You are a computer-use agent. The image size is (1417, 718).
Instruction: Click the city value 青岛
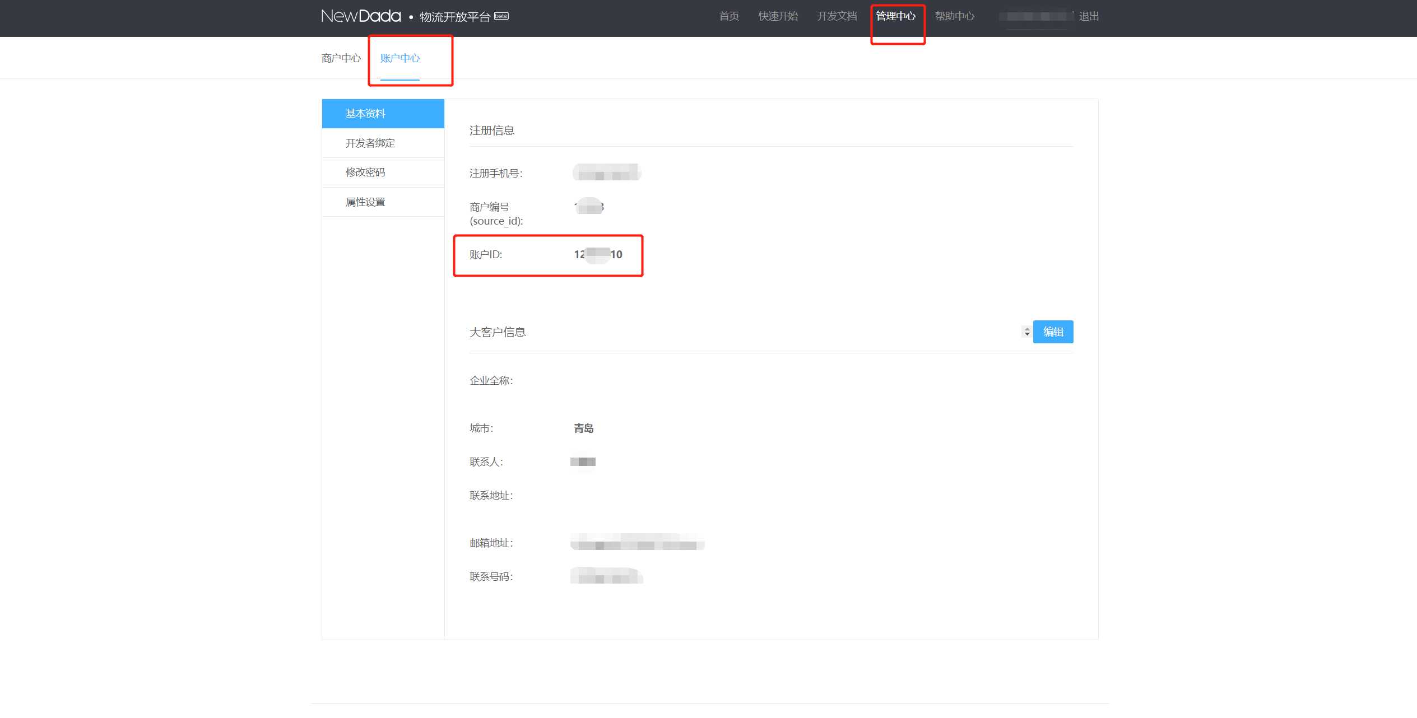coord(583,428)
